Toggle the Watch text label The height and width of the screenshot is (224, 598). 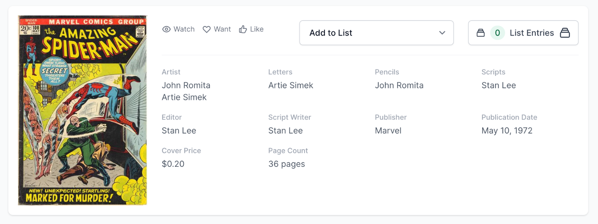pyautogui.click(x=184, y=29)
